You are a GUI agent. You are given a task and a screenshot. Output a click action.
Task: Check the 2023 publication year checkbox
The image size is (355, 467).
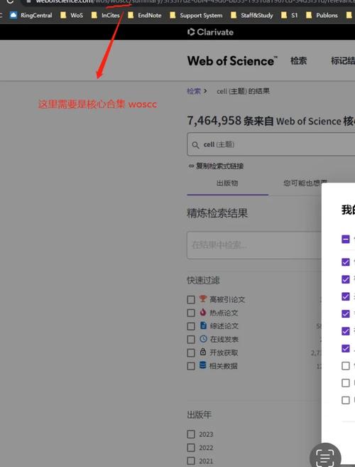pos(191,434)
